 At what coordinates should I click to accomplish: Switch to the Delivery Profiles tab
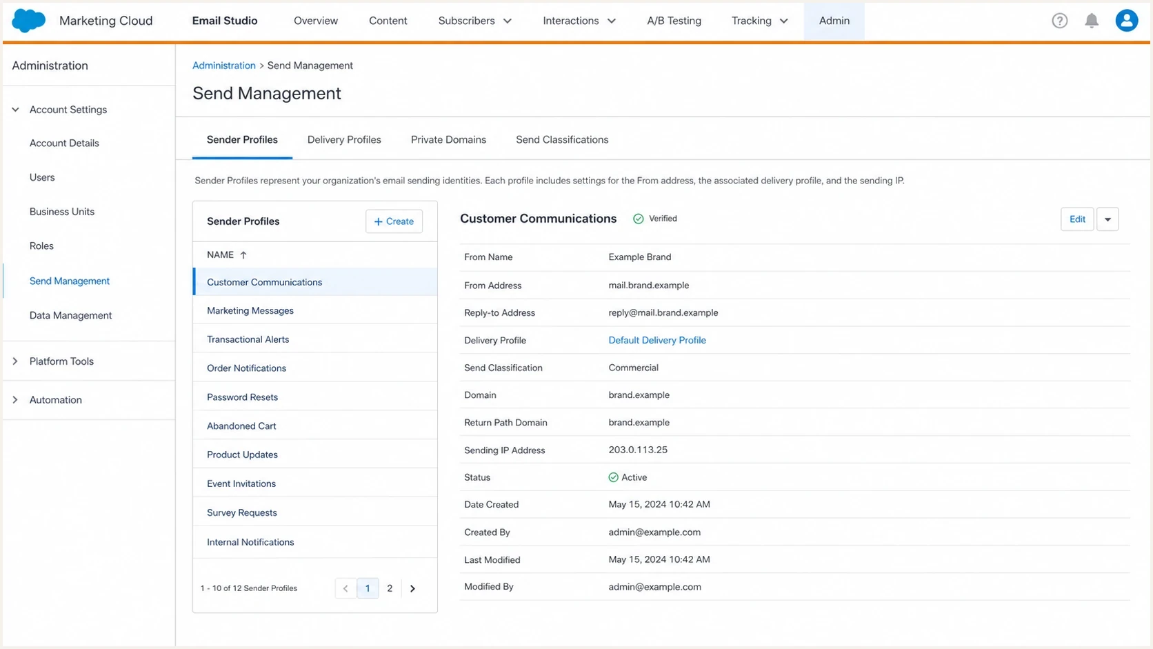tap(344, 140)
